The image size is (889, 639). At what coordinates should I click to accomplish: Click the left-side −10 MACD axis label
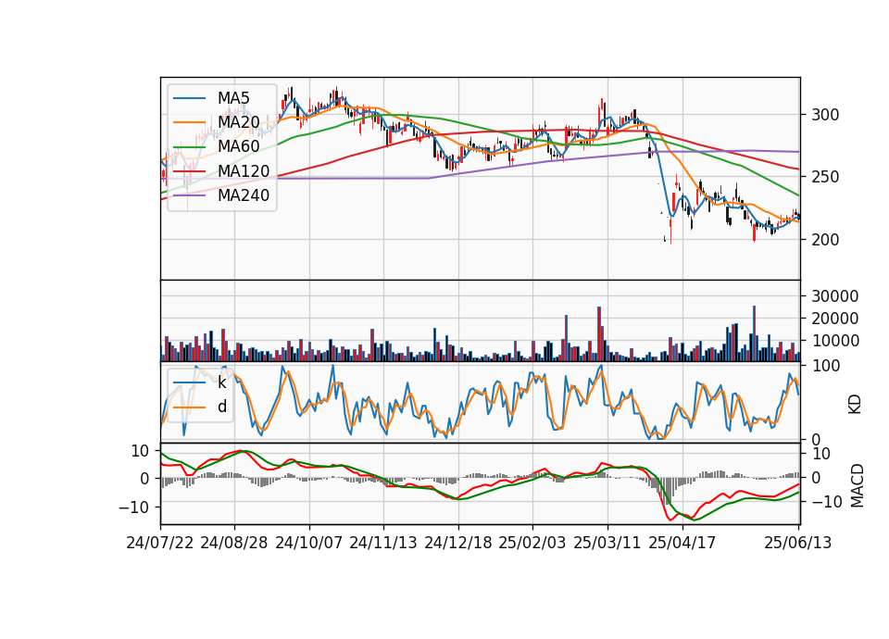[x=133, y=507]
